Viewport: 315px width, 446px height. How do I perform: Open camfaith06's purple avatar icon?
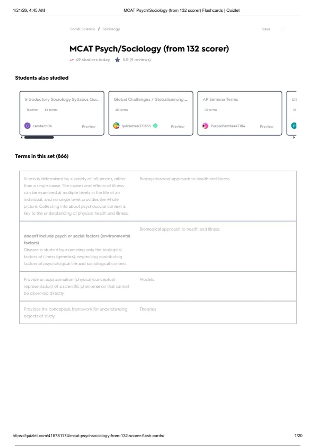click(27, 126)
